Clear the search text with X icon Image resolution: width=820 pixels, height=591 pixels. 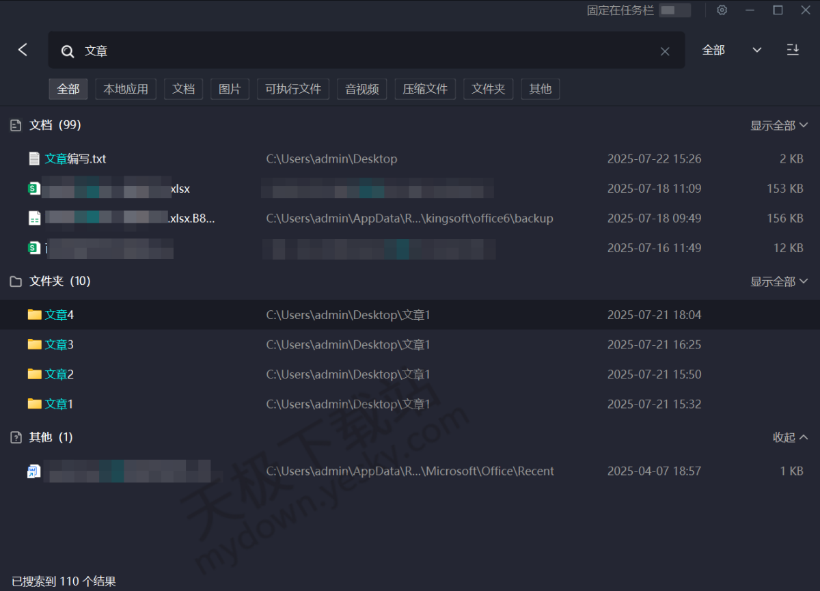coord(664,51)
